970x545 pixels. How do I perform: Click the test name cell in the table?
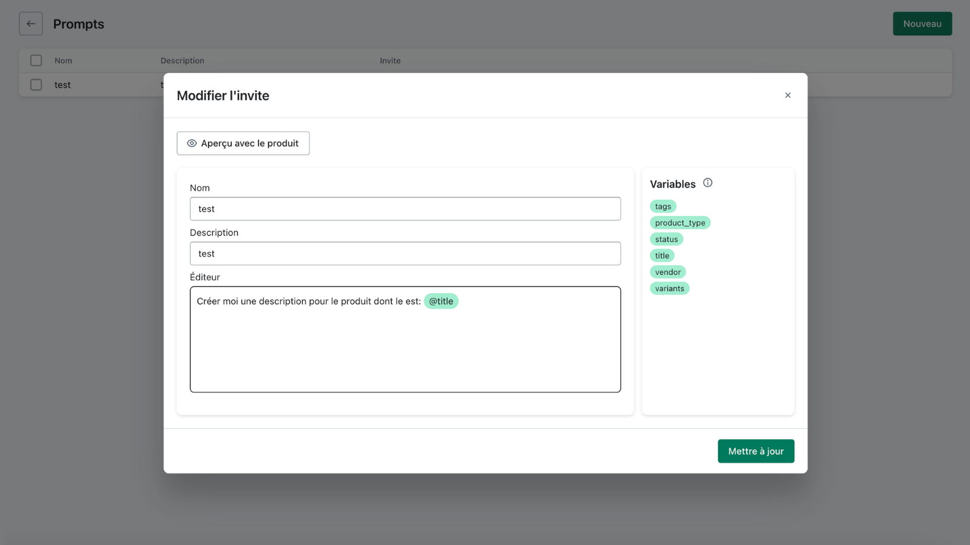click(62, 85)
